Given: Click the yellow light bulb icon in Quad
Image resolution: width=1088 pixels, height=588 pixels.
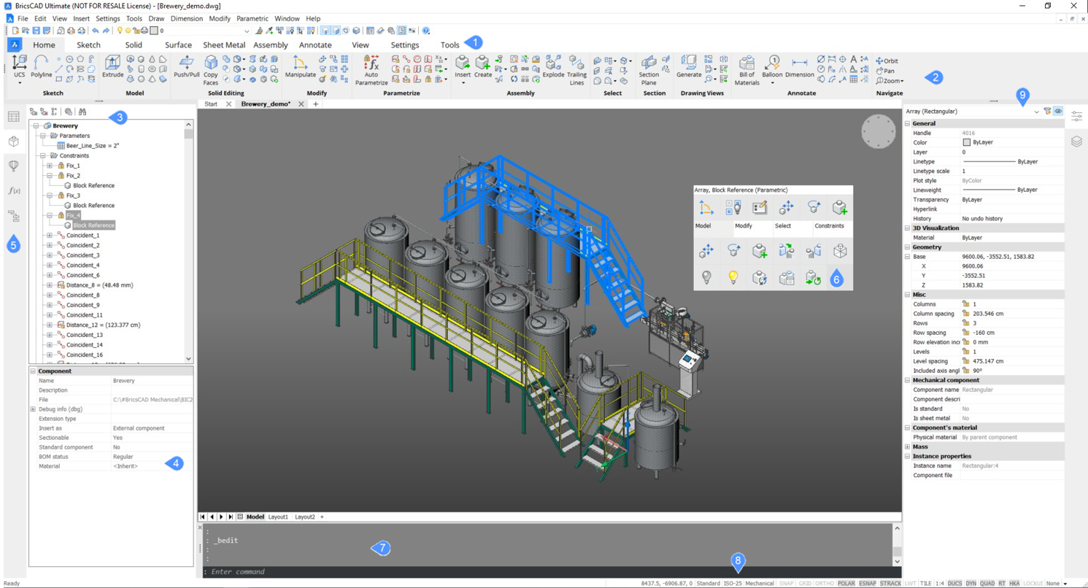Looking at the screenshot, I should coord(733,277).
